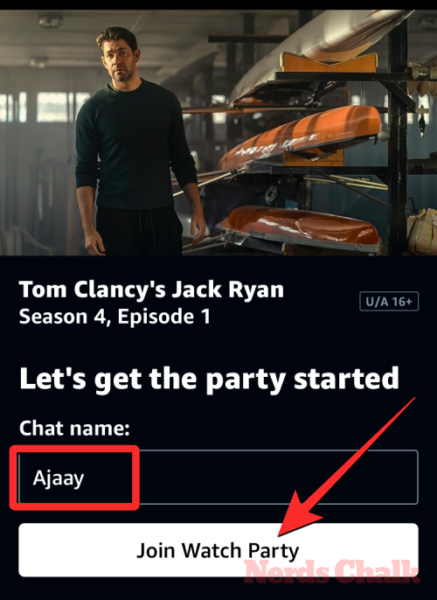Open the Tom Clancy's Jack Ryan title
The height and width of the screenshot is (600, 437).
pyautogui.click(x=151, y=290)
